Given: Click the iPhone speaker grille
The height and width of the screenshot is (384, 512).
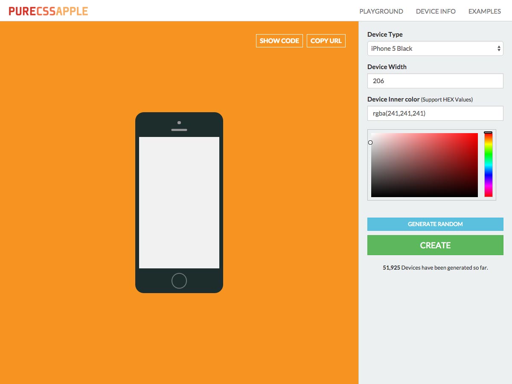Looking at the screenshot, I should point(179,130).
